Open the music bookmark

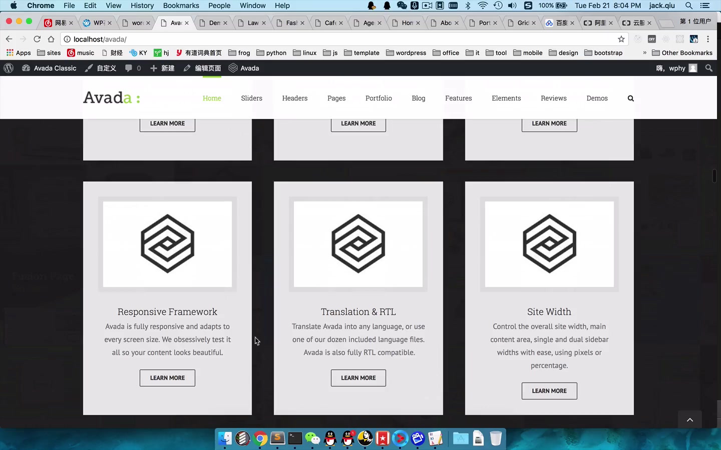(x=81, y=52)
